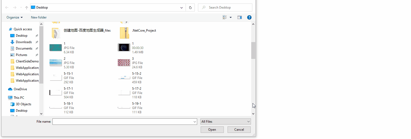
Task: Click the Quick access star icon
Action: (x=10, y=29)
